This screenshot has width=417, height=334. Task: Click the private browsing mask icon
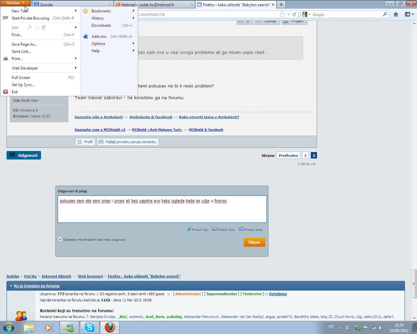6,18
